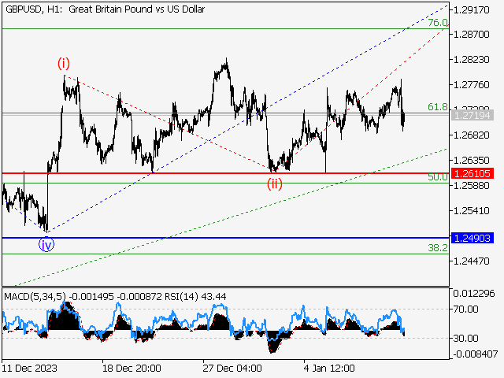Screen dimensions: 504x378
Task: Click the 4 Jan 12:00 time label
Action: point(329,368)
